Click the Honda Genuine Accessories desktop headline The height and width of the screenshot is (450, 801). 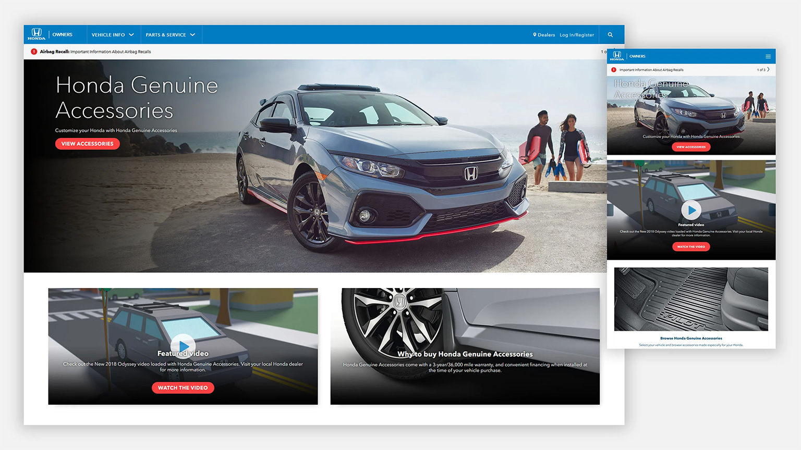(137, 98)
